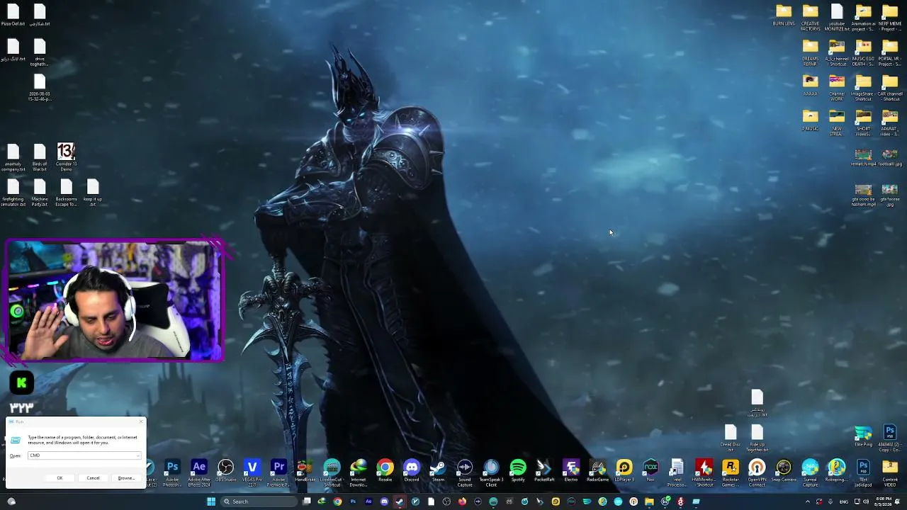Screen dimensions: 907x510
Task: Close the Run dialog
Action: click(x=141, y=422)
